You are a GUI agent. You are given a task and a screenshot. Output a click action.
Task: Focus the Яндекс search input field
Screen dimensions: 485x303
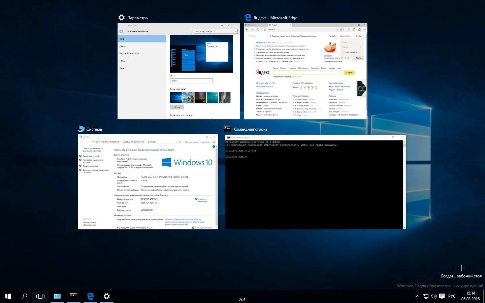click(x=308, y=72)
